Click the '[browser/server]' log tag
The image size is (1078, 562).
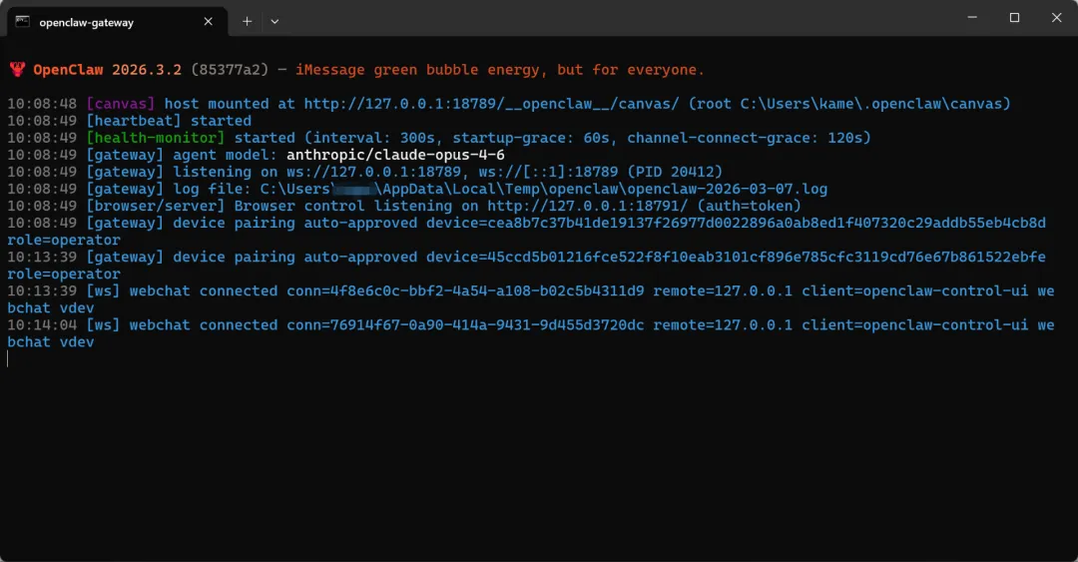(156, 206)
